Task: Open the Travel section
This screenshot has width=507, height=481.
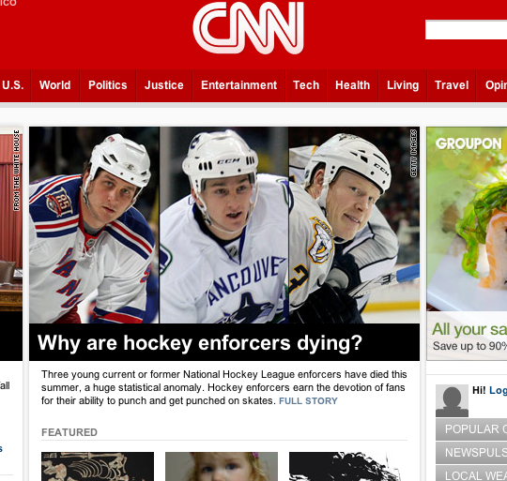Action: click(452, 85)
